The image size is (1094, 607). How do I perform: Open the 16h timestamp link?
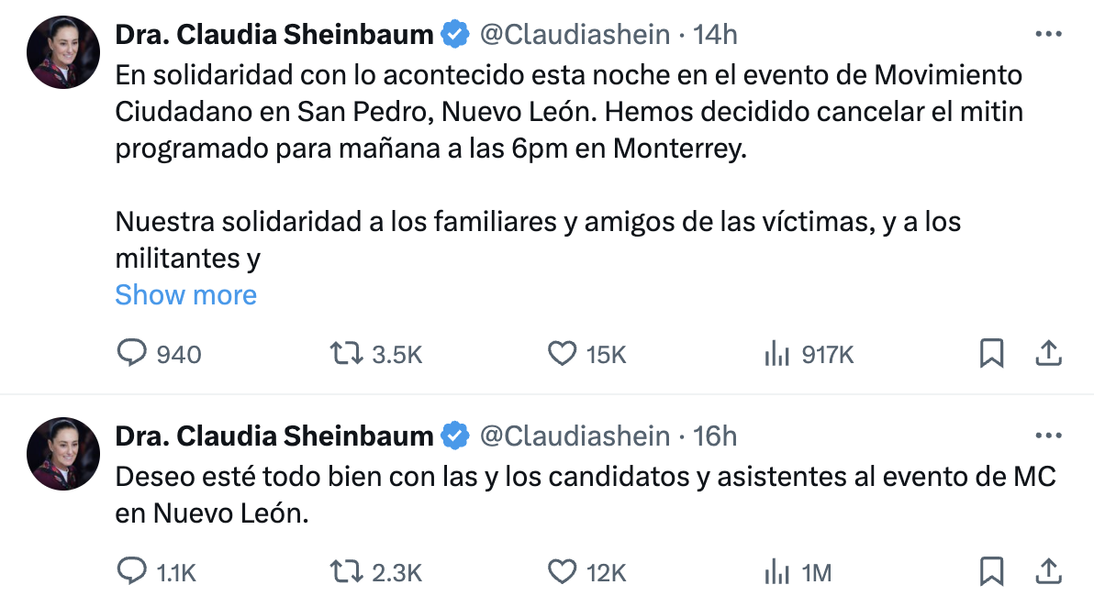pos(714,436)
